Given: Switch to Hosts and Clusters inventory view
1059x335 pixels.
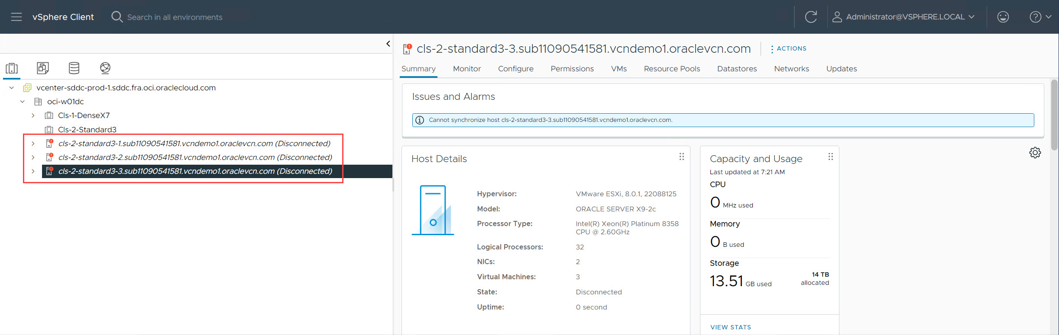Looking at the screenshot, I should pos(12,68).
